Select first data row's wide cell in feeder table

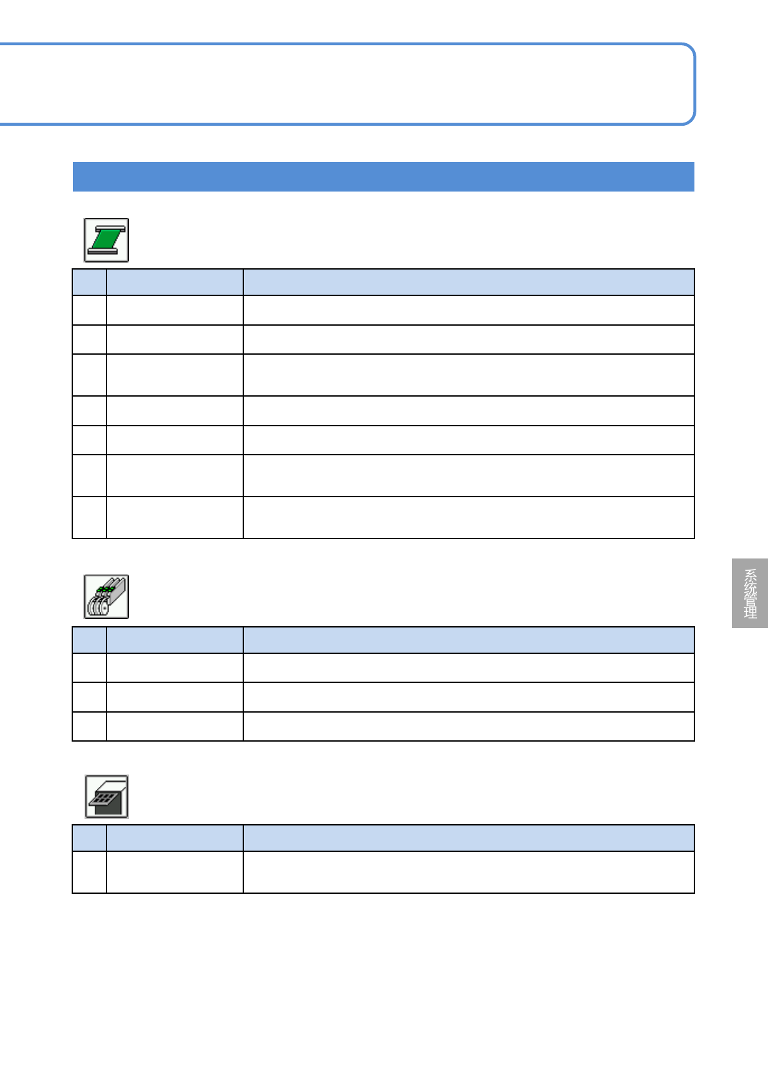click(469, 667)
